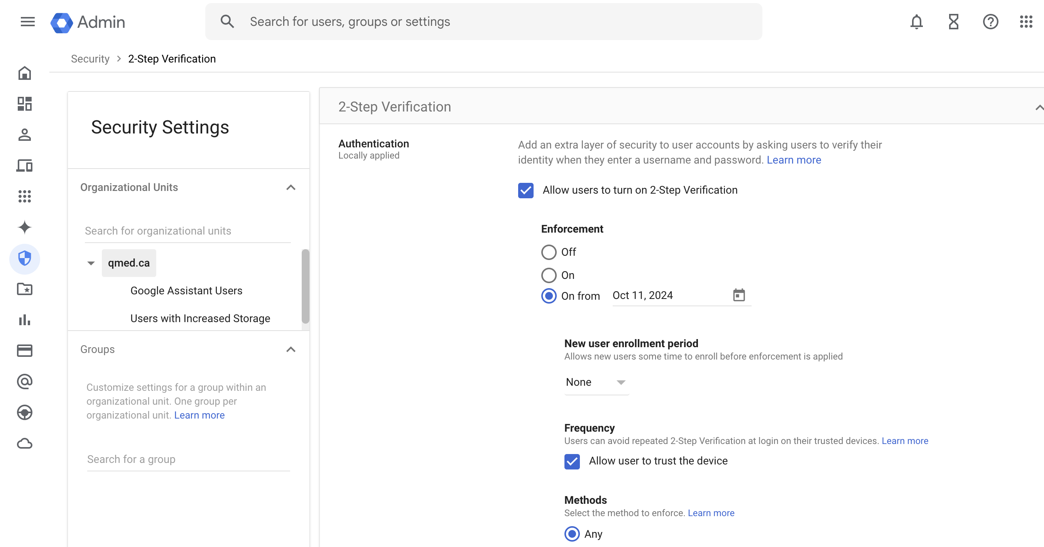Click Security in the breadcrumb
The image size is (1044, 547).
90,59
